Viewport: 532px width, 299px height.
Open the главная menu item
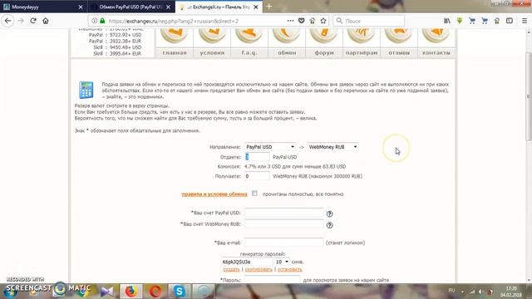pos(175,53)
